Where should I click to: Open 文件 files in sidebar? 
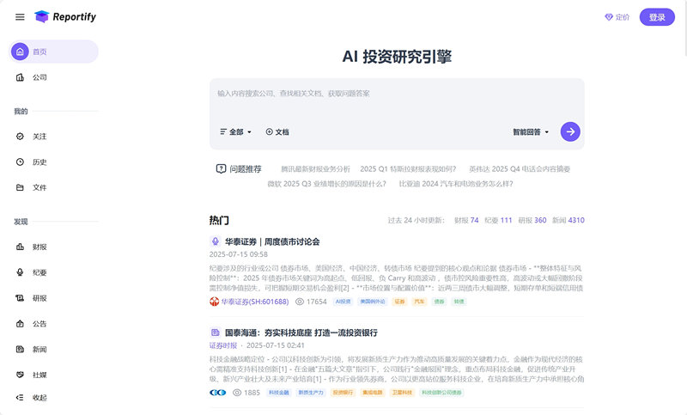coord(40,187)
